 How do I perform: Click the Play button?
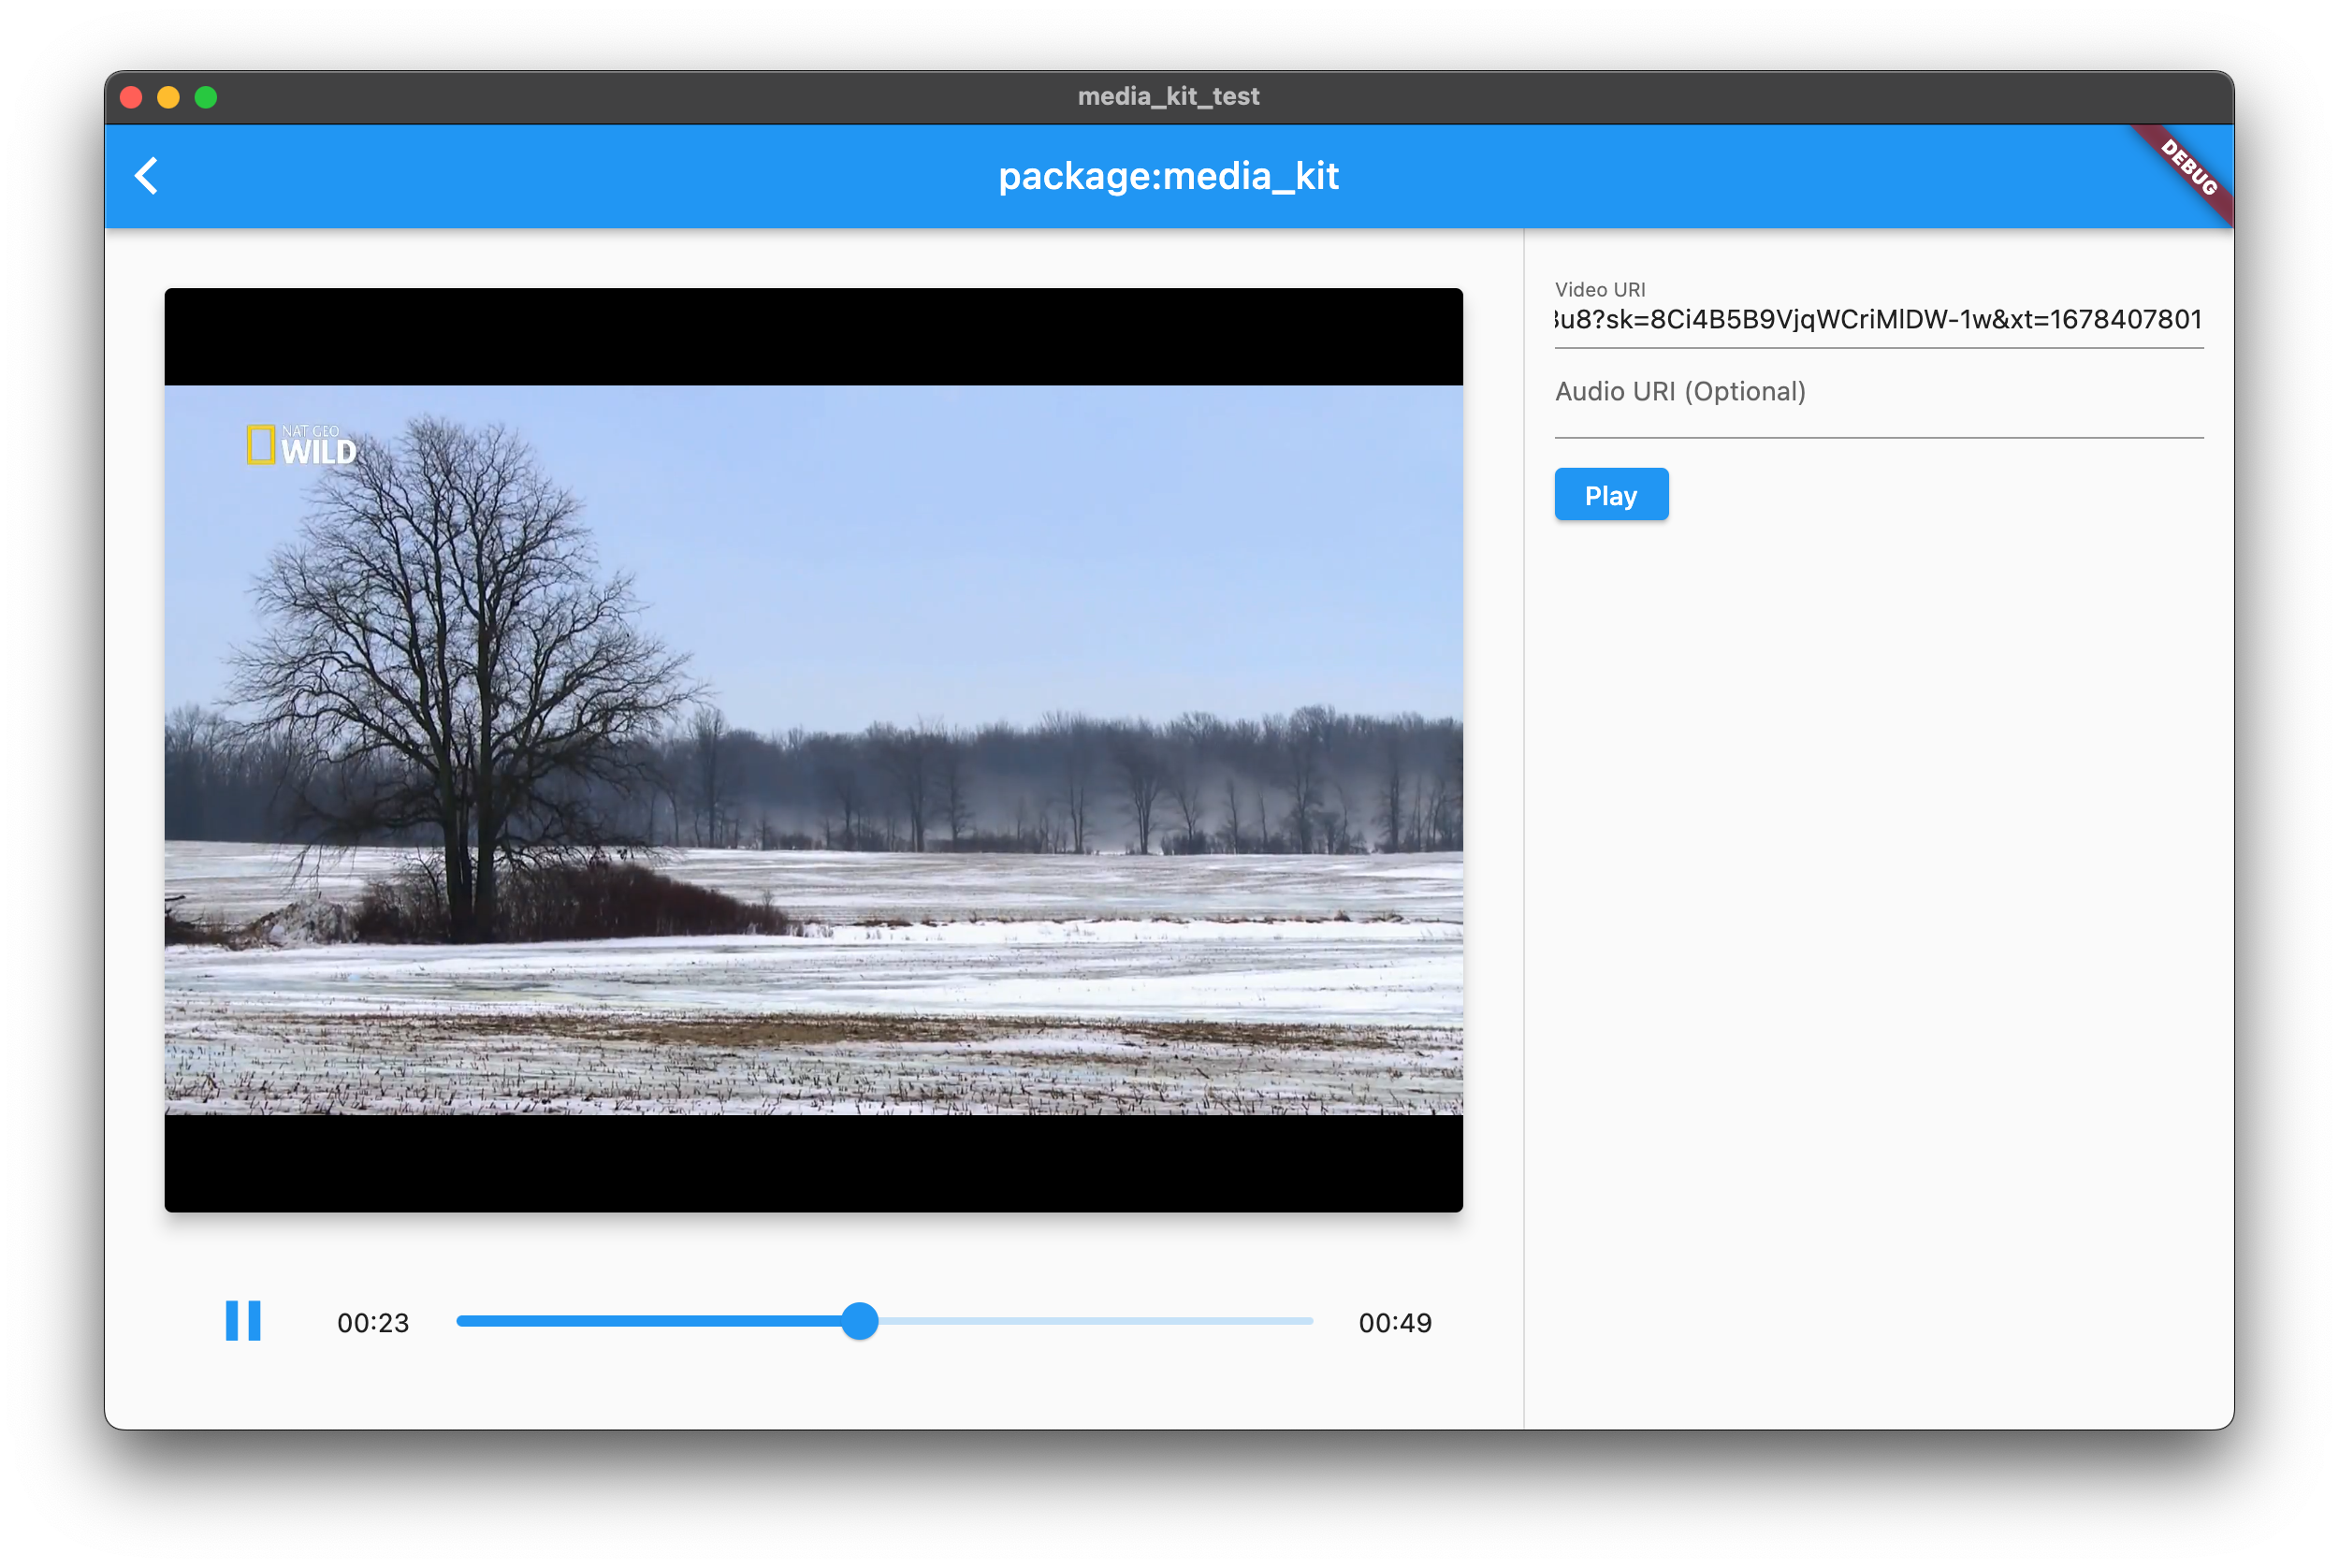[x=1611, y=495]
